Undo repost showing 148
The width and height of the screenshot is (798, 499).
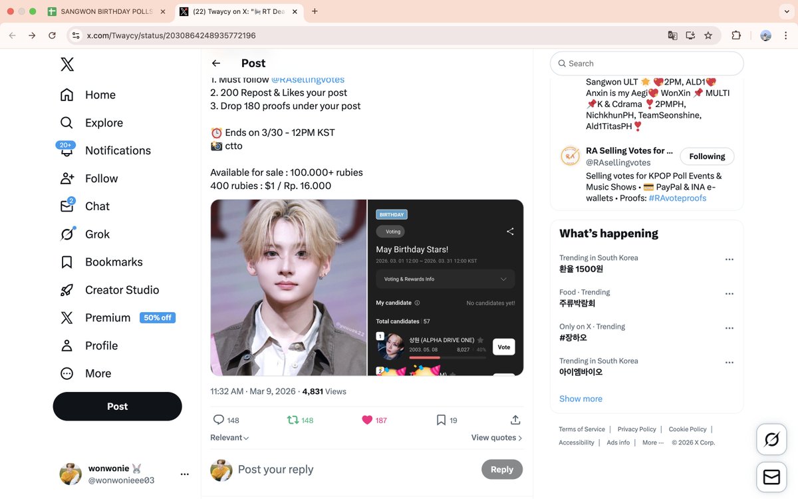pos(299,420)
